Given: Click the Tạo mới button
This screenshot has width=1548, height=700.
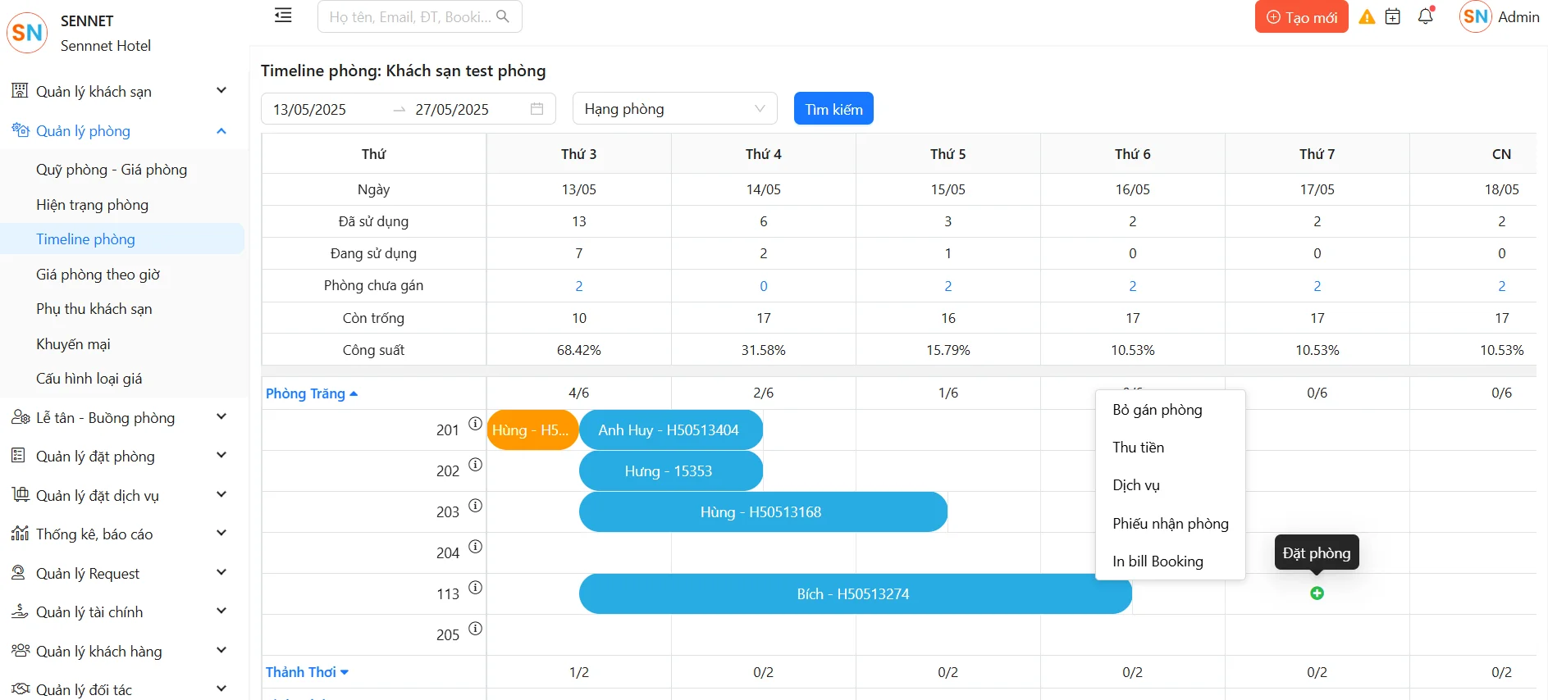Looking at the screenshot, I should (1301, 17).
